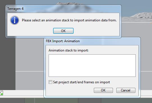Screen dimensions: 152x103
Task: Click the blue information icon in Terragen dialog
Action: pos(15,20)
